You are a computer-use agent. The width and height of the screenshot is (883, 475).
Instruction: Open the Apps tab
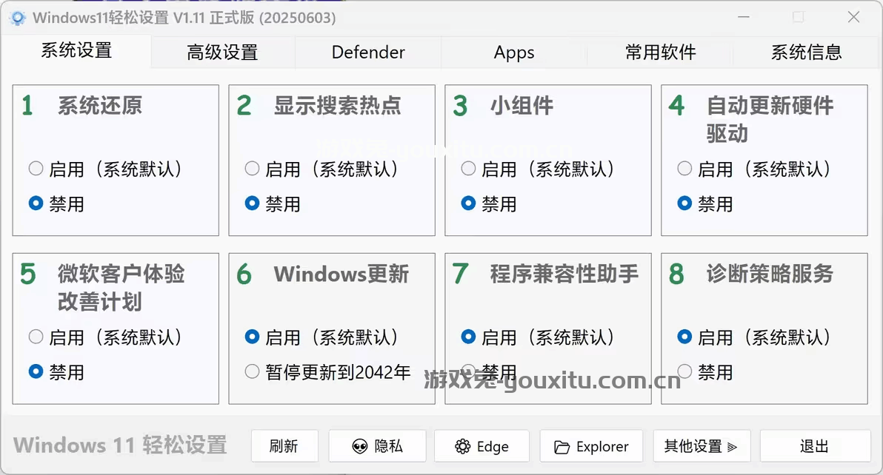(x=514, y=53)
